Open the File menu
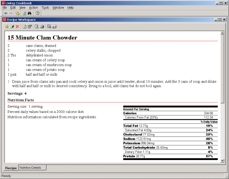Image resolution: width=229 pixels, height=179 pixels. click(5, 8)
